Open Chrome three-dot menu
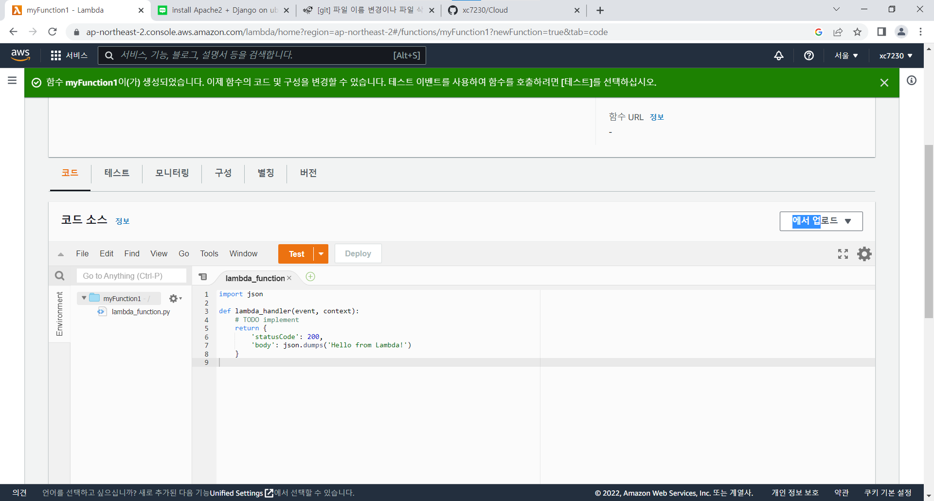This screenshot has height=501, width=934. point(921,32)
